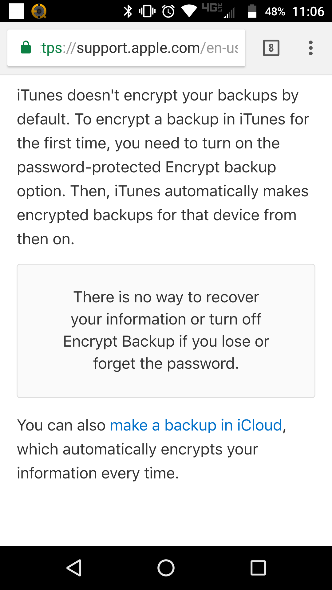Tap the vibrate mode status icon
This screenshot has width=332, height=590.
pyautogui.click(x=147, y=11)
